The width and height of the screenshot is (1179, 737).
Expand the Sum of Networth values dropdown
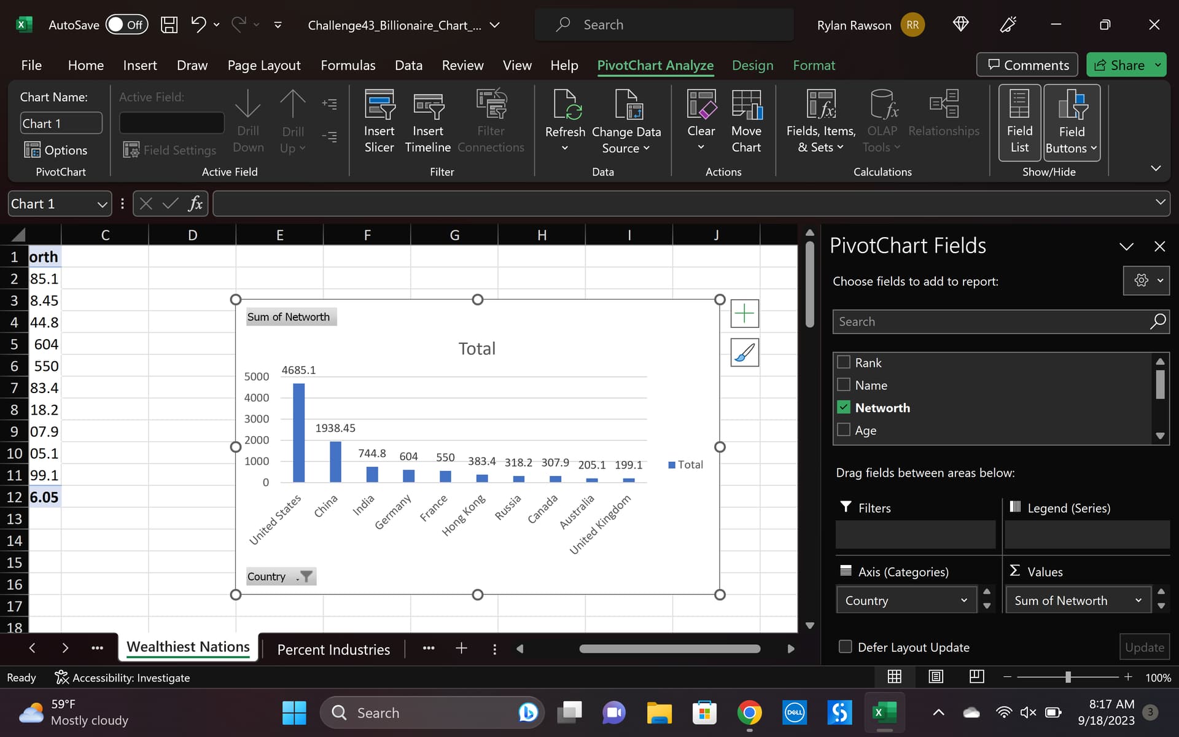[1138, 600]
